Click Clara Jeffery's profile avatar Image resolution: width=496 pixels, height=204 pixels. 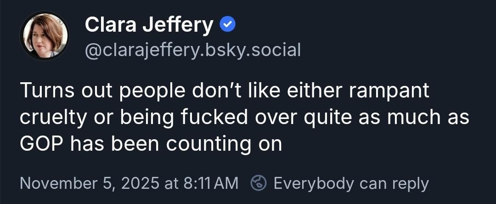(x=44, y=36)
